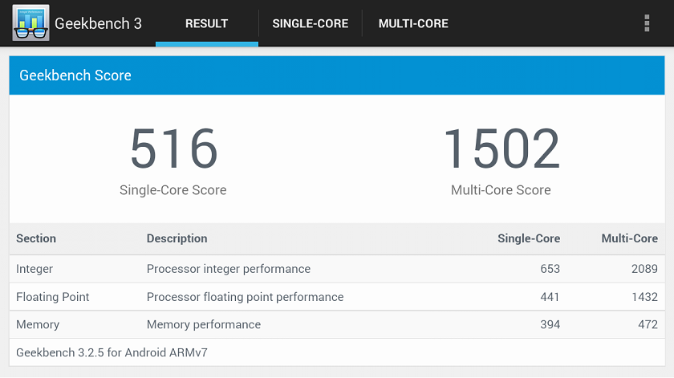Select the Integer section row label
674x378 pixels.
pos(35,269)
